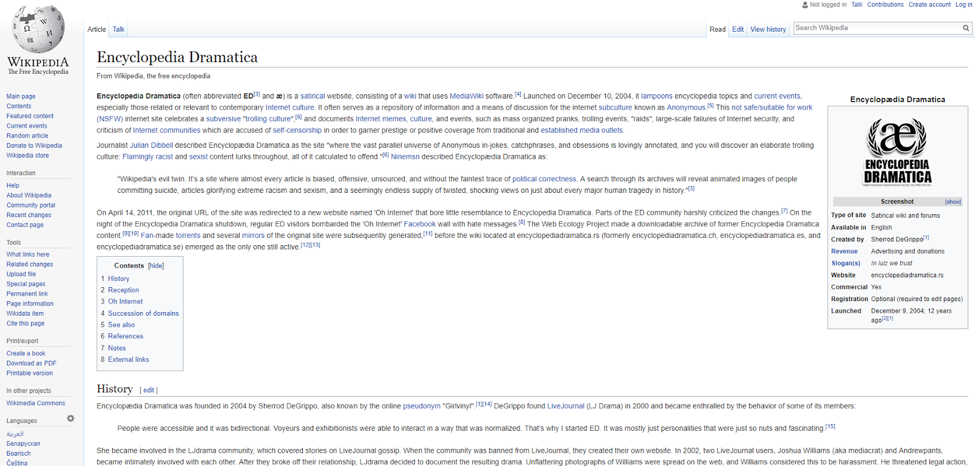975x466 pixels.
Task: Click the Revenue infobox link
Action: point(844,251)
